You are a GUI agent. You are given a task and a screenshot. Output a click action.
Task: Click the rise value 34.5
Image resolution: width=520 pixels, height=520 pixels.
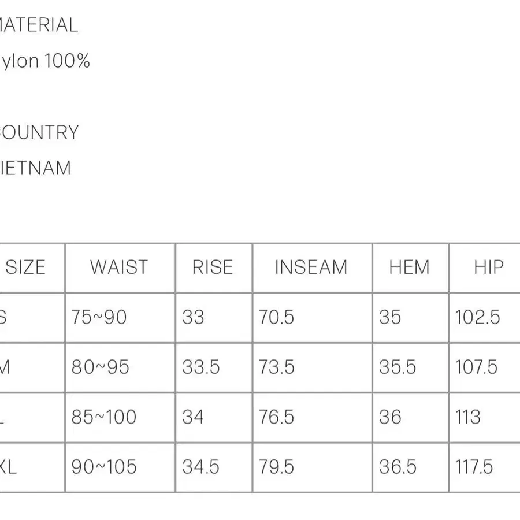coord(201,467)
